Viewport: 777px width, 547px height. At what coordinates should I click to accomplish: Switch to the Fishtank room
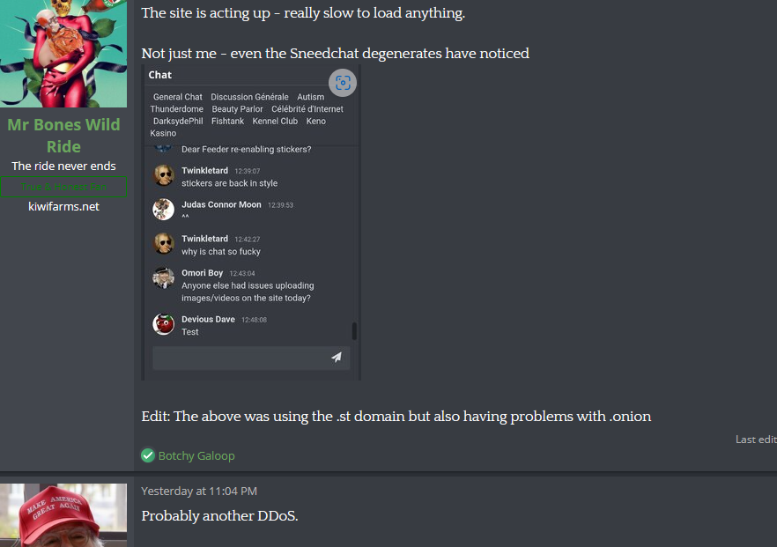point(227,122)
